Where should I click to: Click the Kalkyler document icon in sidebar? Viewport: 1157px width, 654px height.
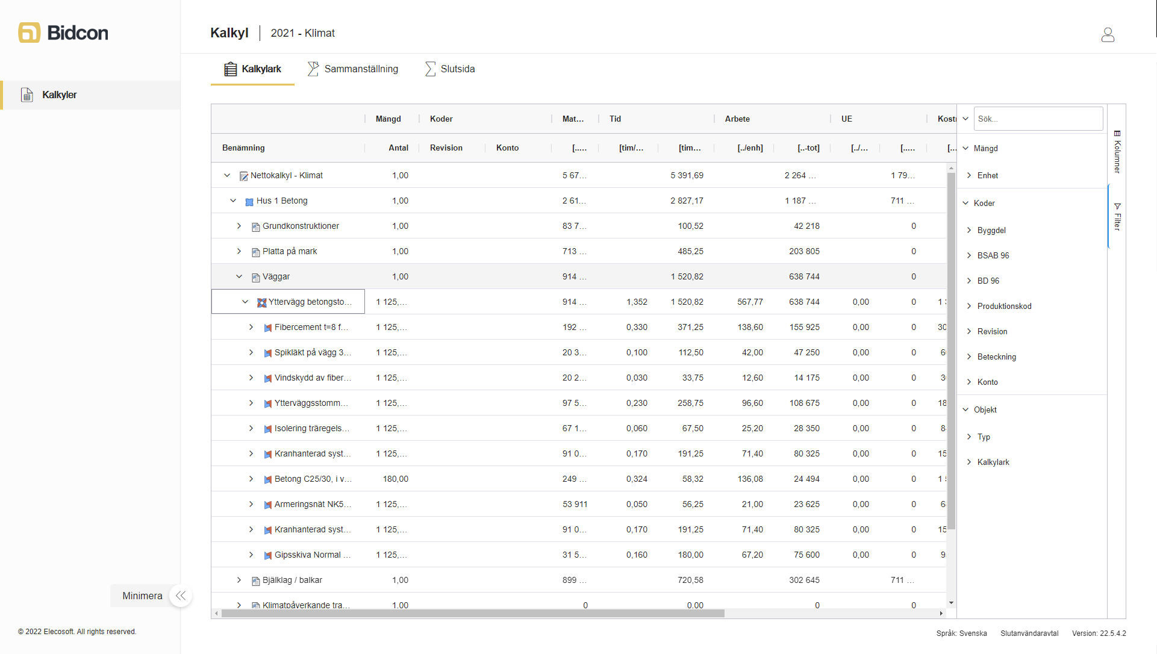pyautogui.click(x=27, y=95)
